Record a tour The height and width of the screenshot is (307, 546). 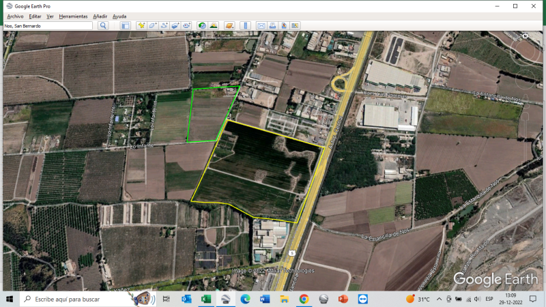pyautogui.click(x=186, y=25)
